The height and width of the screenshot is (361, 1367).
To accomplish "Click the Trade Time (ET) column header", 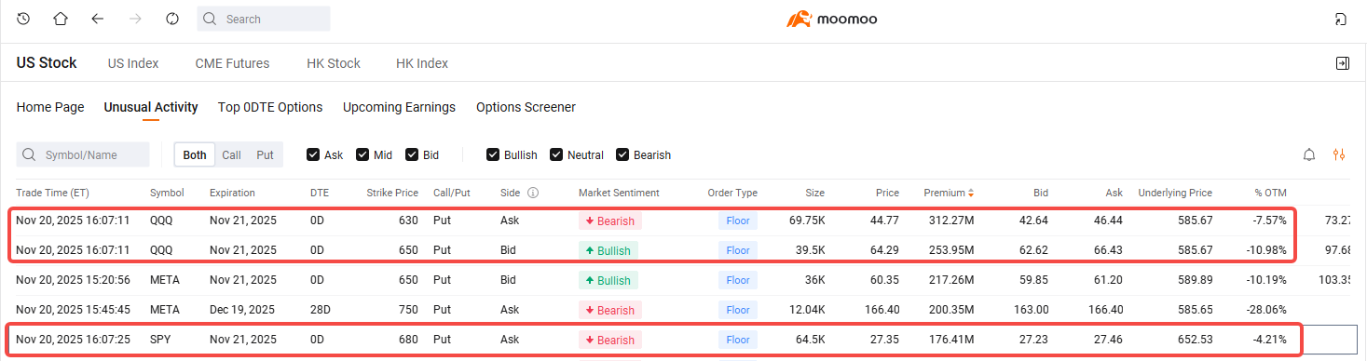I will 52,194.
